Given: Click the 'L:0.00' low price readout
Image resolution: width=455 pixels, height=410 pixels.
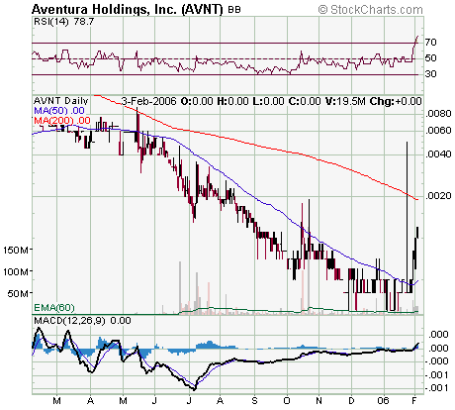Looking at the screenshot, I should point(268,101).
